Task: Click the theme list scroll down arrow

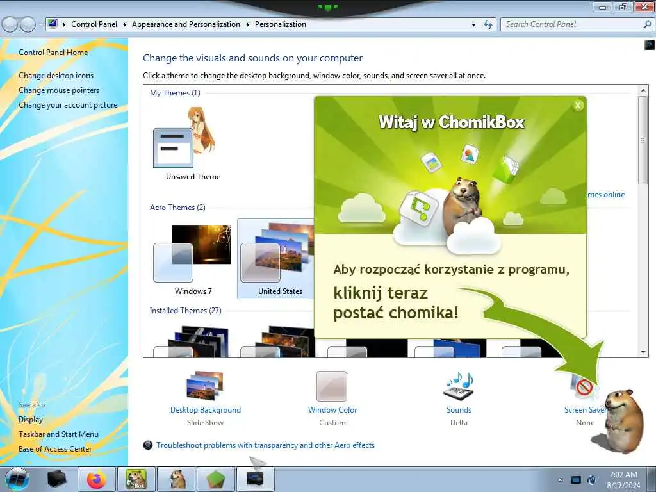Action: point(643,352)
